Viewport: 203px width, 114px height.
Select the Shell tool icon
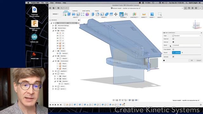point(102,14)
